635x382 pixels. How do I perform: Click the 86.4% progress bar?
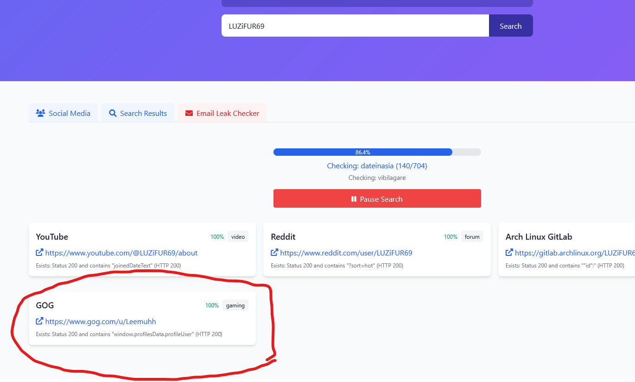[377, 152]
